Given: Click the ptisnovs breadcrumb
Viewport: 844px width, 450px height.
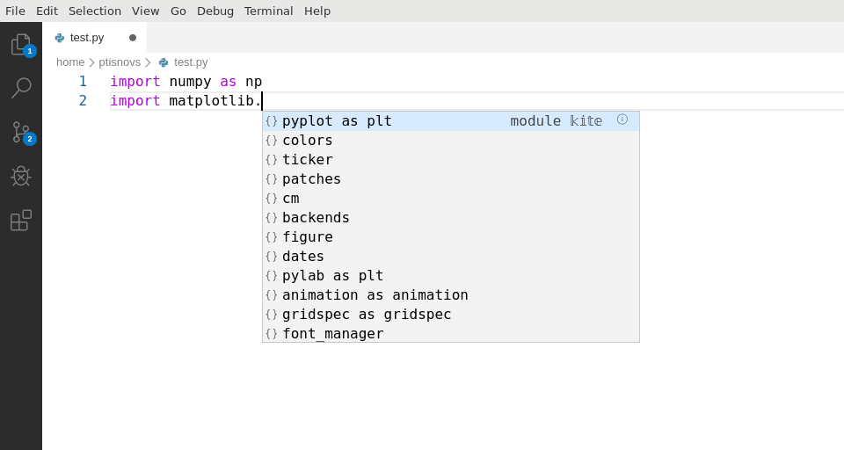Looking at the screenshot, I should click(120, 62).
